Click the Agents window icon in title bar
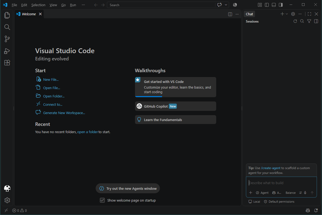This screenshot has width=322, height=215. [x=235, y=5]
